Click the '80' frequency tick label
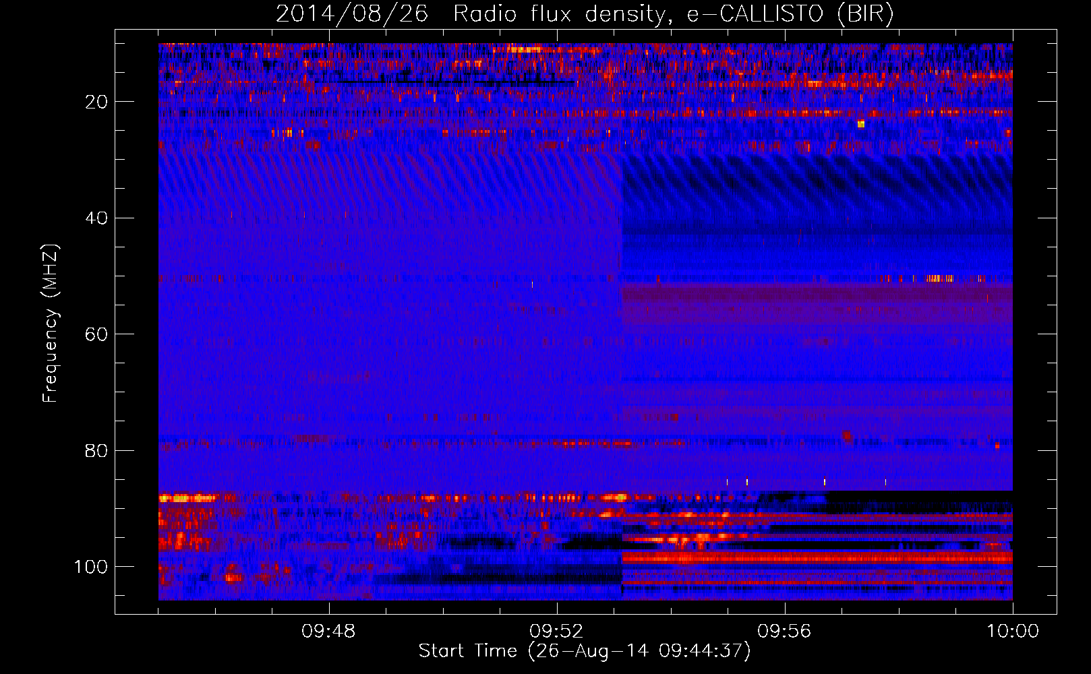Image resolution: width=1091 pixels, height=674 pixels. coord(96,450)
